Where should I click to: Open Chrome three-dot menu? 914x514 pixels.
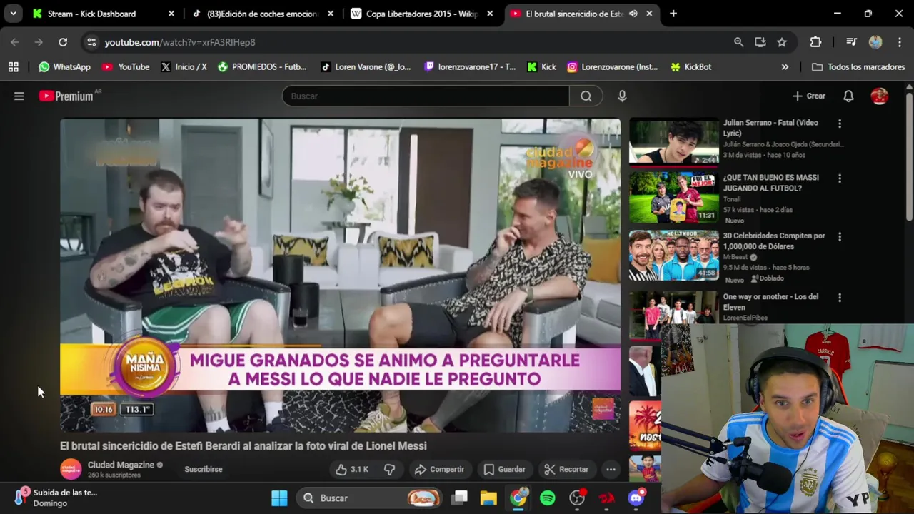(x=899, y=42)
